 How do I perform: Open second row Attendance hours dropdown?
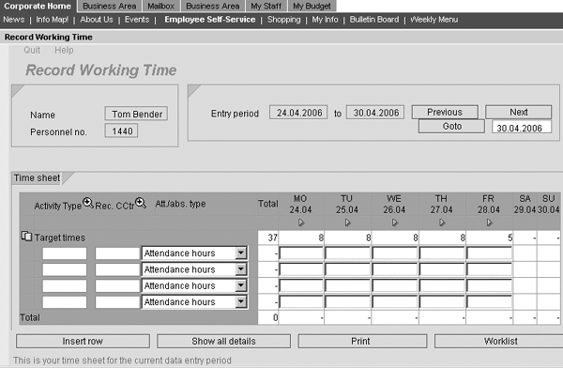coord(241,269)
